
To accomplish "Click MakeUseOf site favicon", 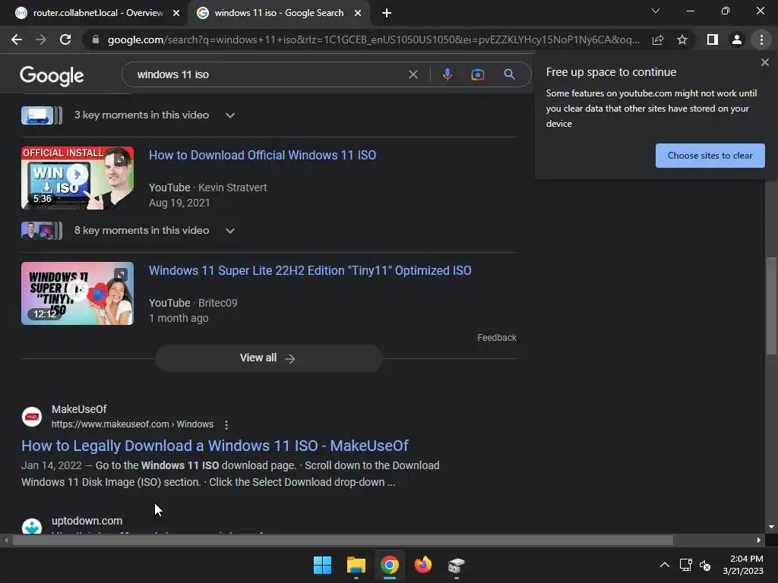I will click(x=32, y=417).
